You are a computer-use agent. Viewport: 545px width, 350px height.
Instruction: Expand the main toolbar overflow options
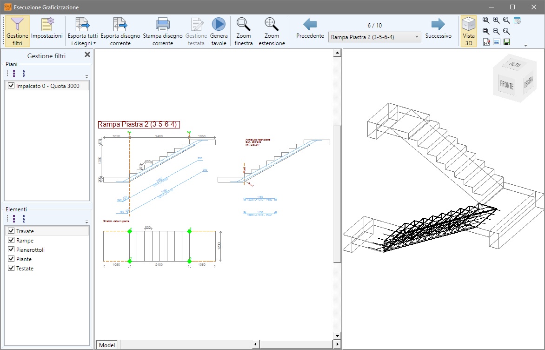[x=525, y=45]
